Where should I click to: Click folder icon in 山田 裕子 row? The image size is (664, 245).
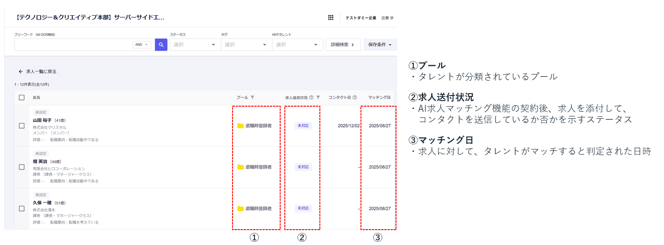click(240, 126)
